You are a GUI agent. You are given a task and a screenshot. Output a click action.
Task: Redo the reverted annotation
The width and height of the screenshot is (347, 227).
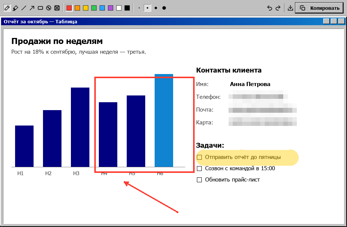click(278, 8)
